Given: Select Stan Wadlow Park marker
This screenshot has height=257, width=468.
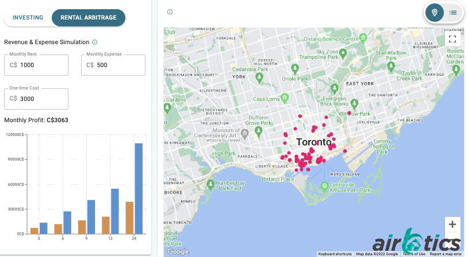Looking at the screenshot, I should point(391,67).
